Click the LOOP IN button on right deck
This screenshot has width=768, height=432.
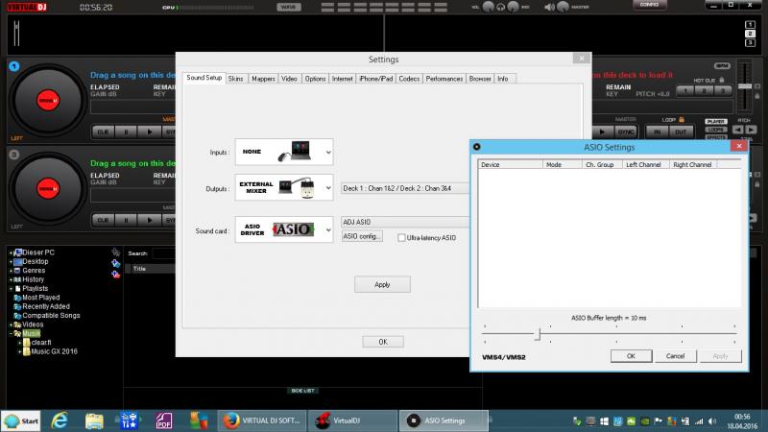656,131
